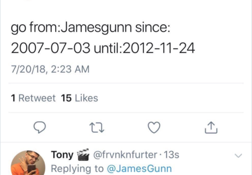Retweet this tweet using the arrows icon

(x=97, y=127)
